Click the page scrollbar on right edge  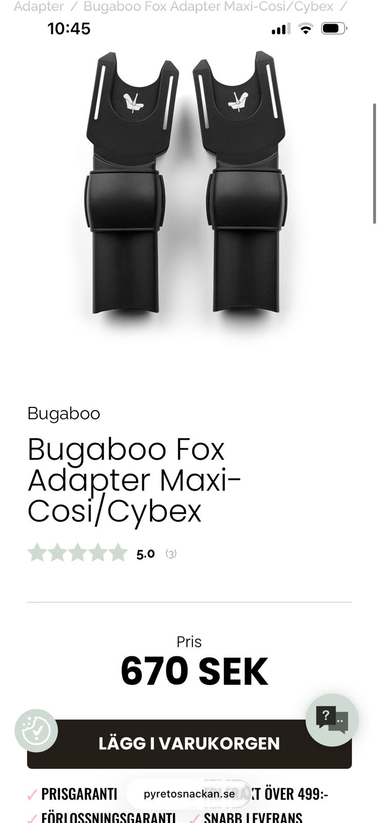coord(374,164)
